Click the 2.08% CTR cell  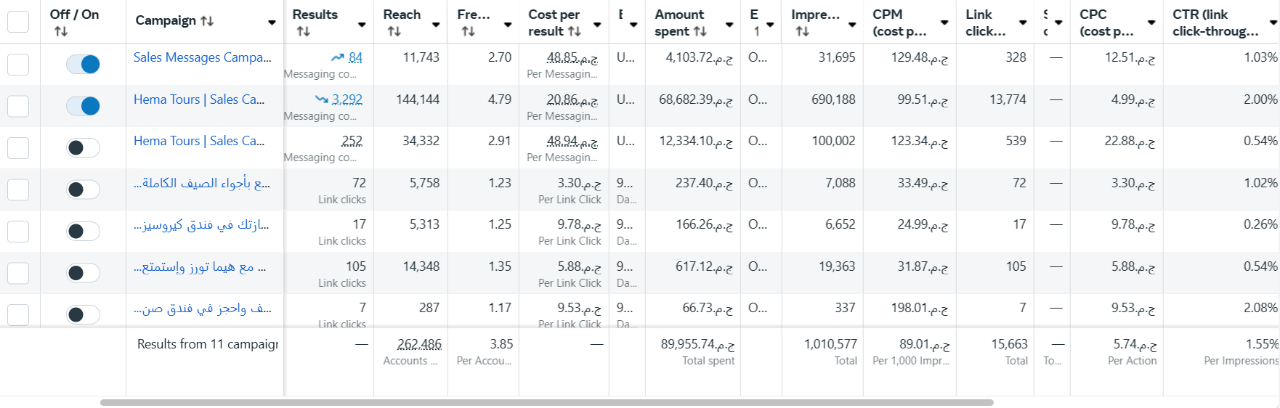1260,308
